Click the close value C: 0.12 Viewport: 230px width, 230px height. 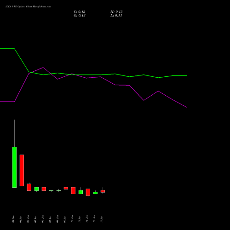coord(80,12)
